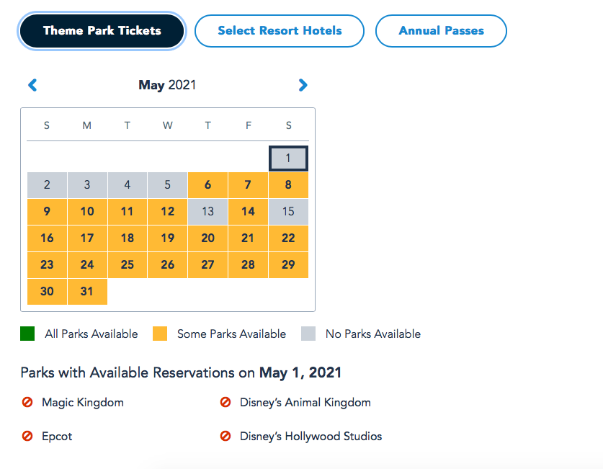The width and height of the screenshot is (603, 469).
Task: Select May 1 on the calendar
Action: 288,158
